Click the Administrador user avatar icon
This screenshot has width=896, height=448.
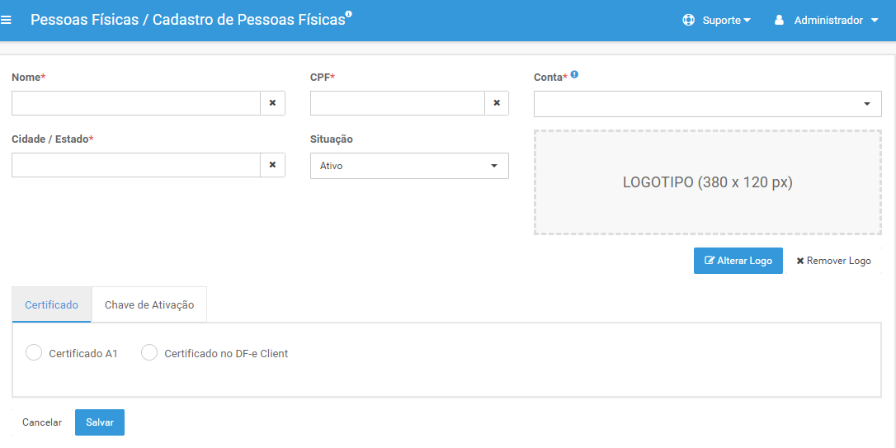click(779, 20)
